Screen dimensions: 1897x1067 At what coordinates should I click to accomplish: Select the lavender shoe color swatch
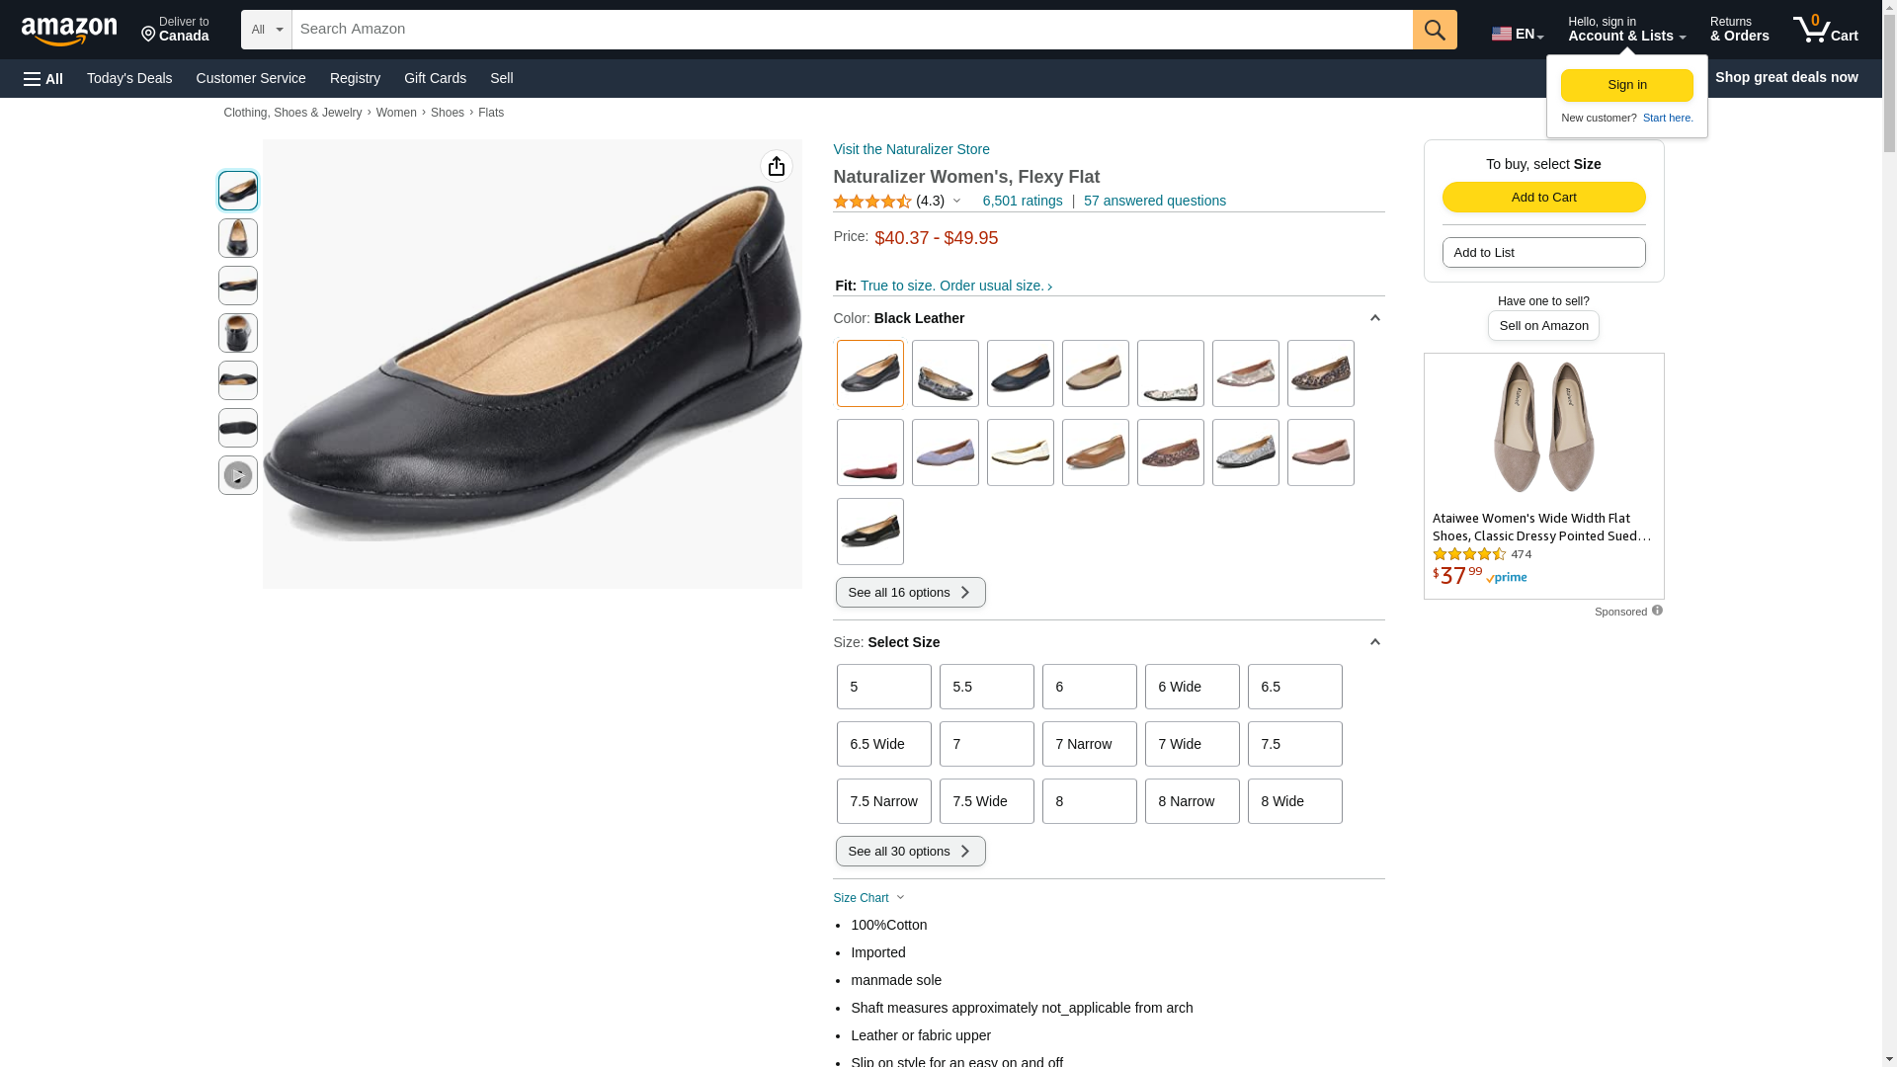[946, 452]
